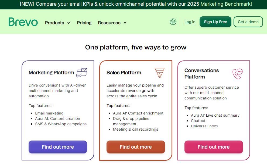Go to the Pricing page
The image size is (267, 165).
click(84, 23)
